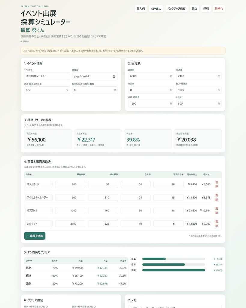Edit アクリルキーホルダー stock count 24
246x308 pixels.
136,197
